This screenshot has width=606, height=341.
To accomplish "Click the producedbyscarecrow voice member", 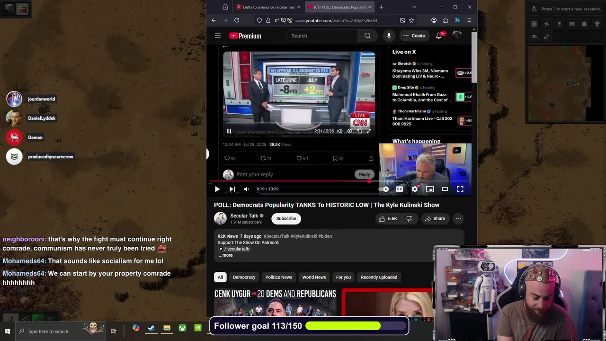I will pyautogui.click(x=41, y=157).
